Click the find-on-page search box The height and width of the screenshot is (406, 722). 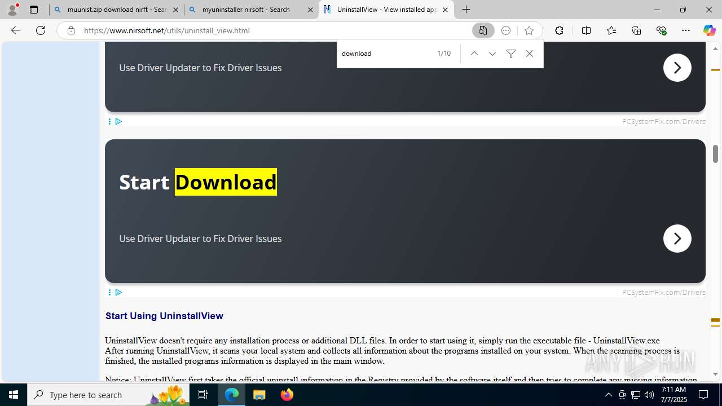click(386, 54)
